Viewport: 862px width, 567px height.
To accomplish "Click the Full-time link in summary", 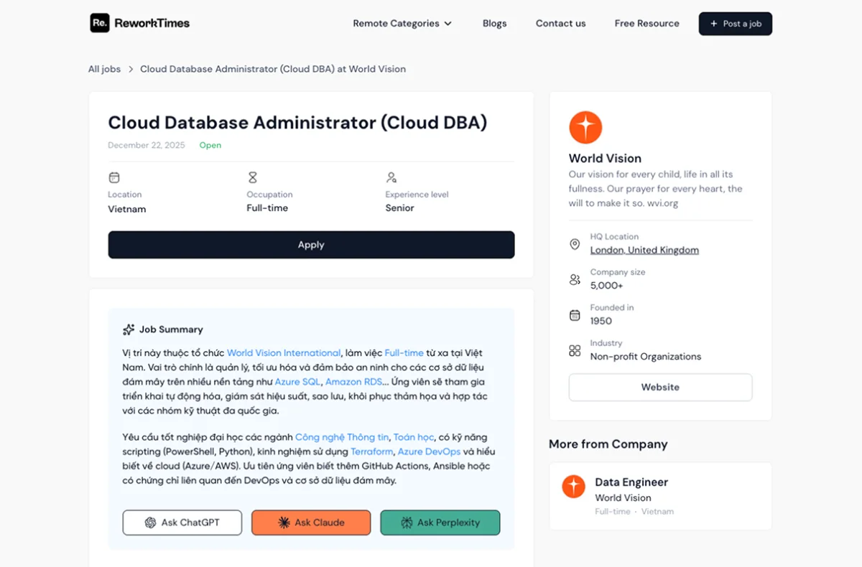I will [x=404, y=353].
